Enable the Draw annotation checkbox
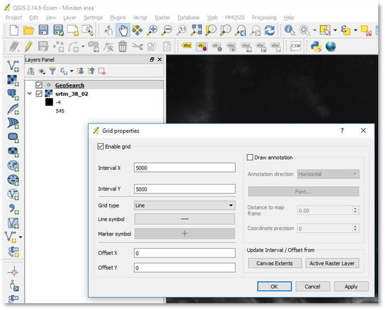This screenshot has height=310, width=385. point(250,157)
